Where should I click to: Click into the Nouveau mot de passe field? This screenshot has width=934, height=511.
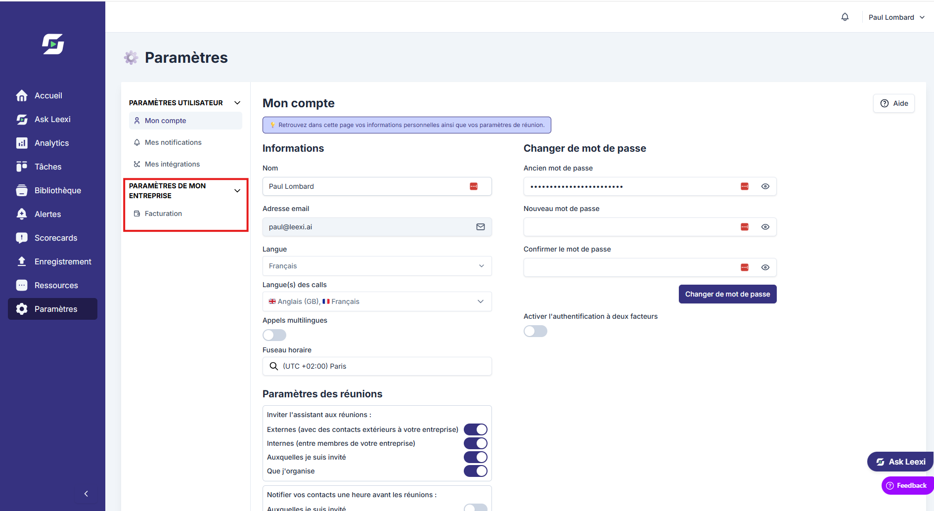click(x=650, y=227)
